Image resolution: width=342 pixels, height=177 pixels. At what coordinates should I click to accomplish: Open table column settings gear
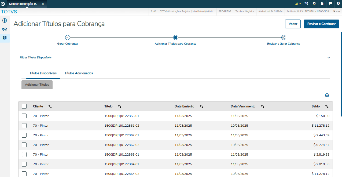[x=327, y=95]
